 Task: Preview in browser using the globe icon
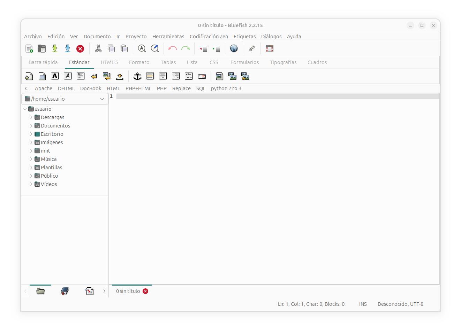point(234,49)
